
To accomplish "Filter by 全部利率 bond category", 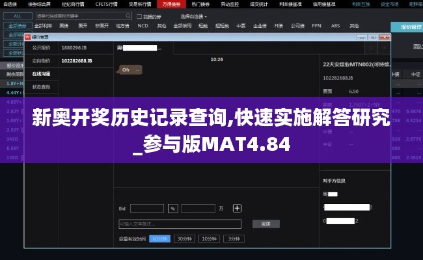I will [x=43, y=26].
